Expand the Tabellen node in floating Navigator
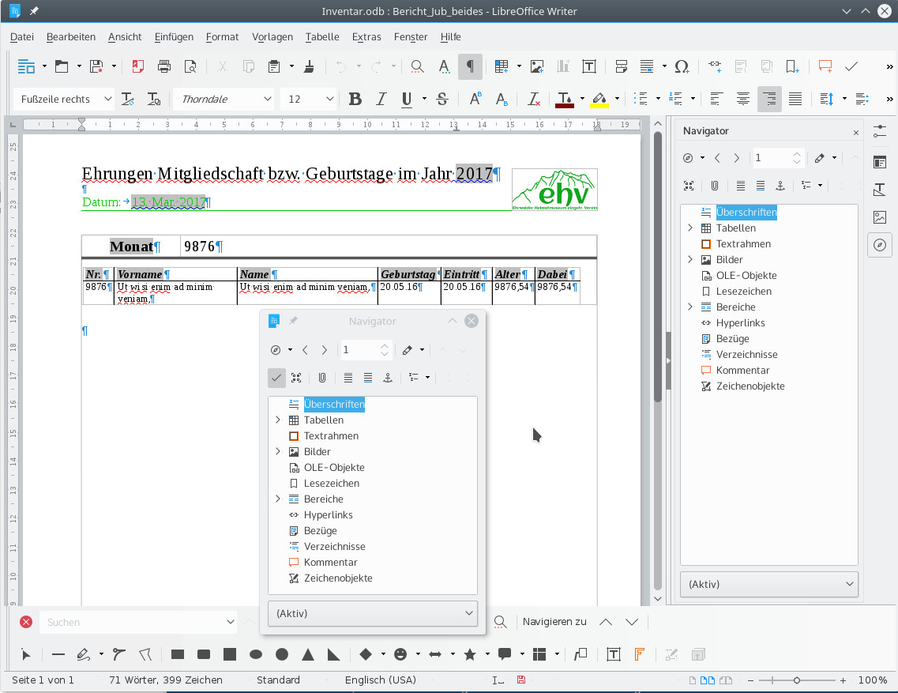Image resolution: width=898 pixels, height=693 pixels. tap(278, 420)
